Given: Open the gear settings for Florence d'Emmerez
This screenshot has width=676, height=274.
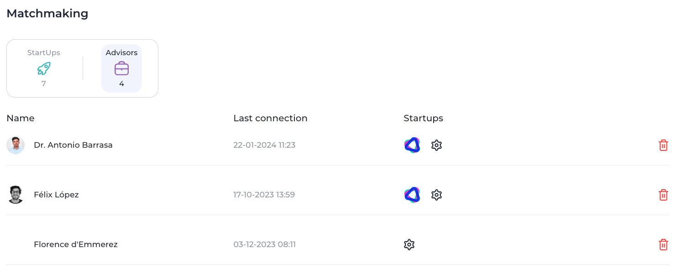Looking at the screenshot, I should pos(409,245).
